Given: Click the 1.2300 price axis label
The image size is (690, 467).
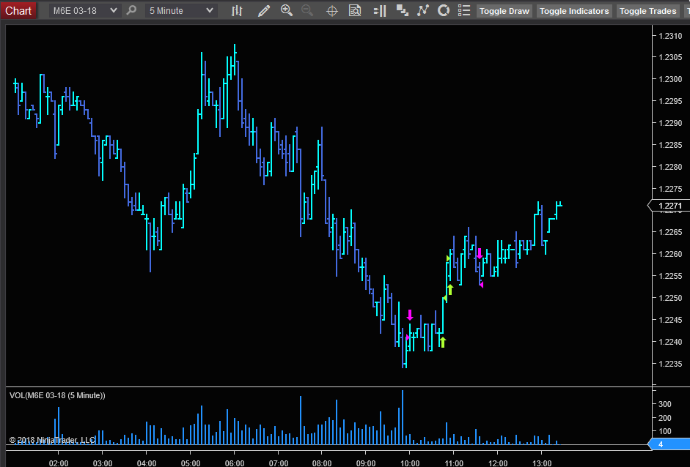Looking at the screenshot, I should click(670, 79).
